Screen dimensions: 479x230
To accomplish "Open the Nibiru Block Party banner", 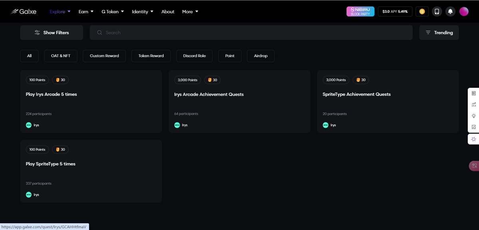I will coord(360,12).
